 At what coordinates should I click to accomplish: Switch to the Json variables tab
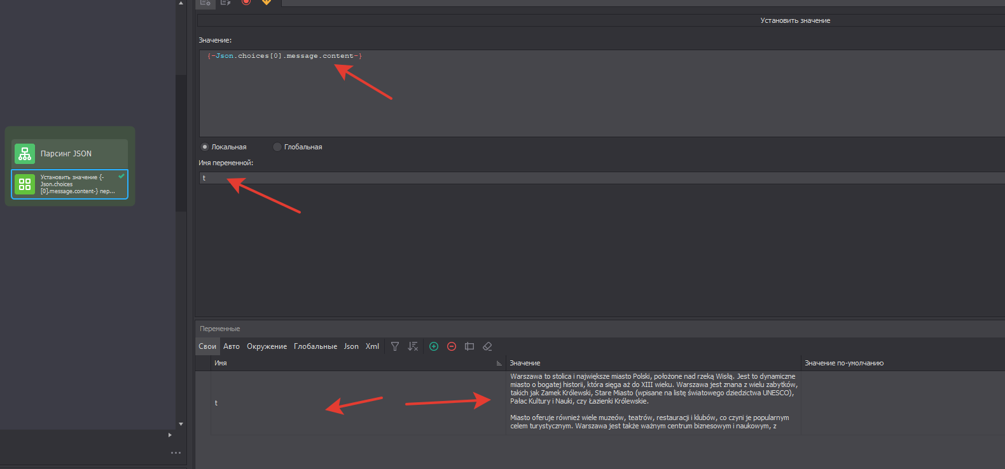(x=351, y=346)
